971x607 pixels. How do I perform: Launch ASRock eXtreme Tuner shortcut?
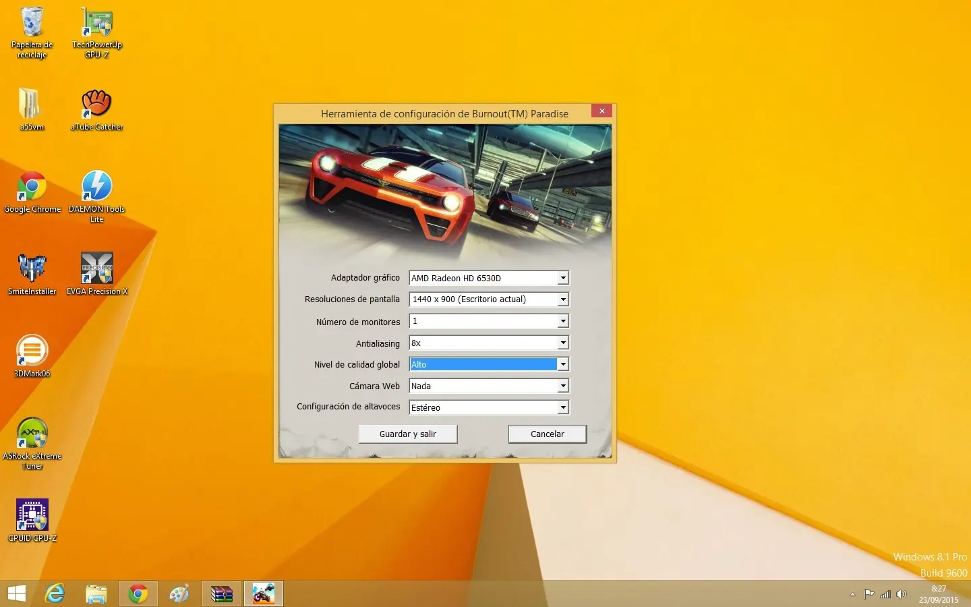32,443
